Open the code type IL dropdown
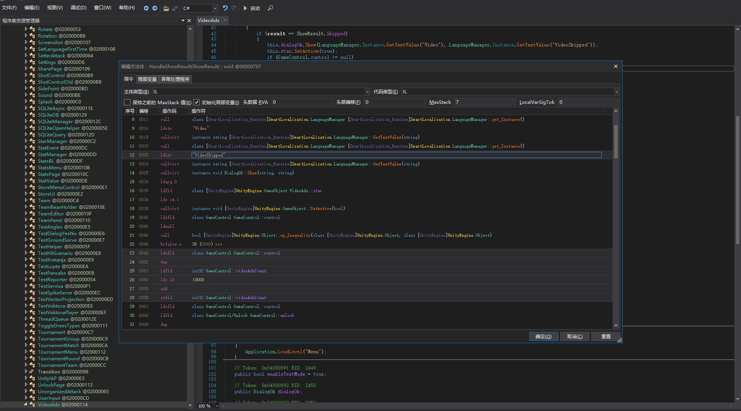Image resolution: width=741 pixels, height=411 pixels. [x=617, y=92]
